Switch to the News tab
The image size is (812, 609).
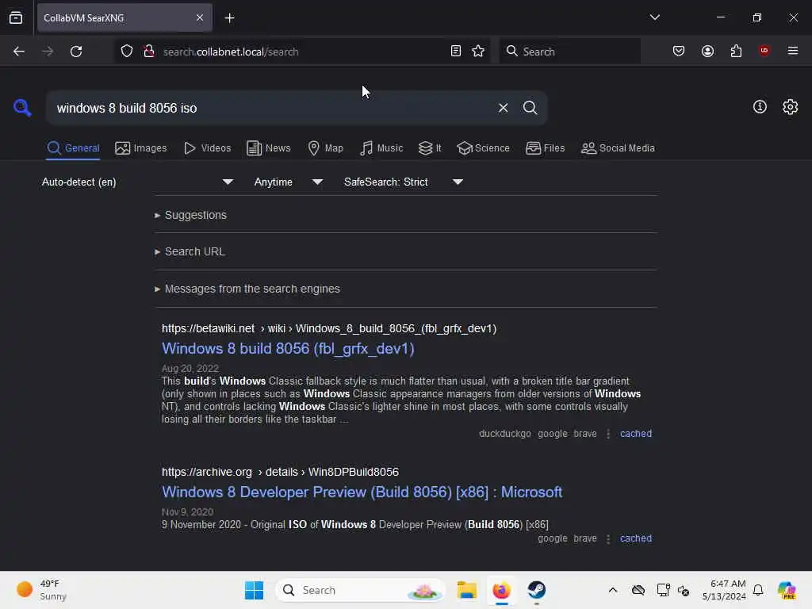[268, 148]
